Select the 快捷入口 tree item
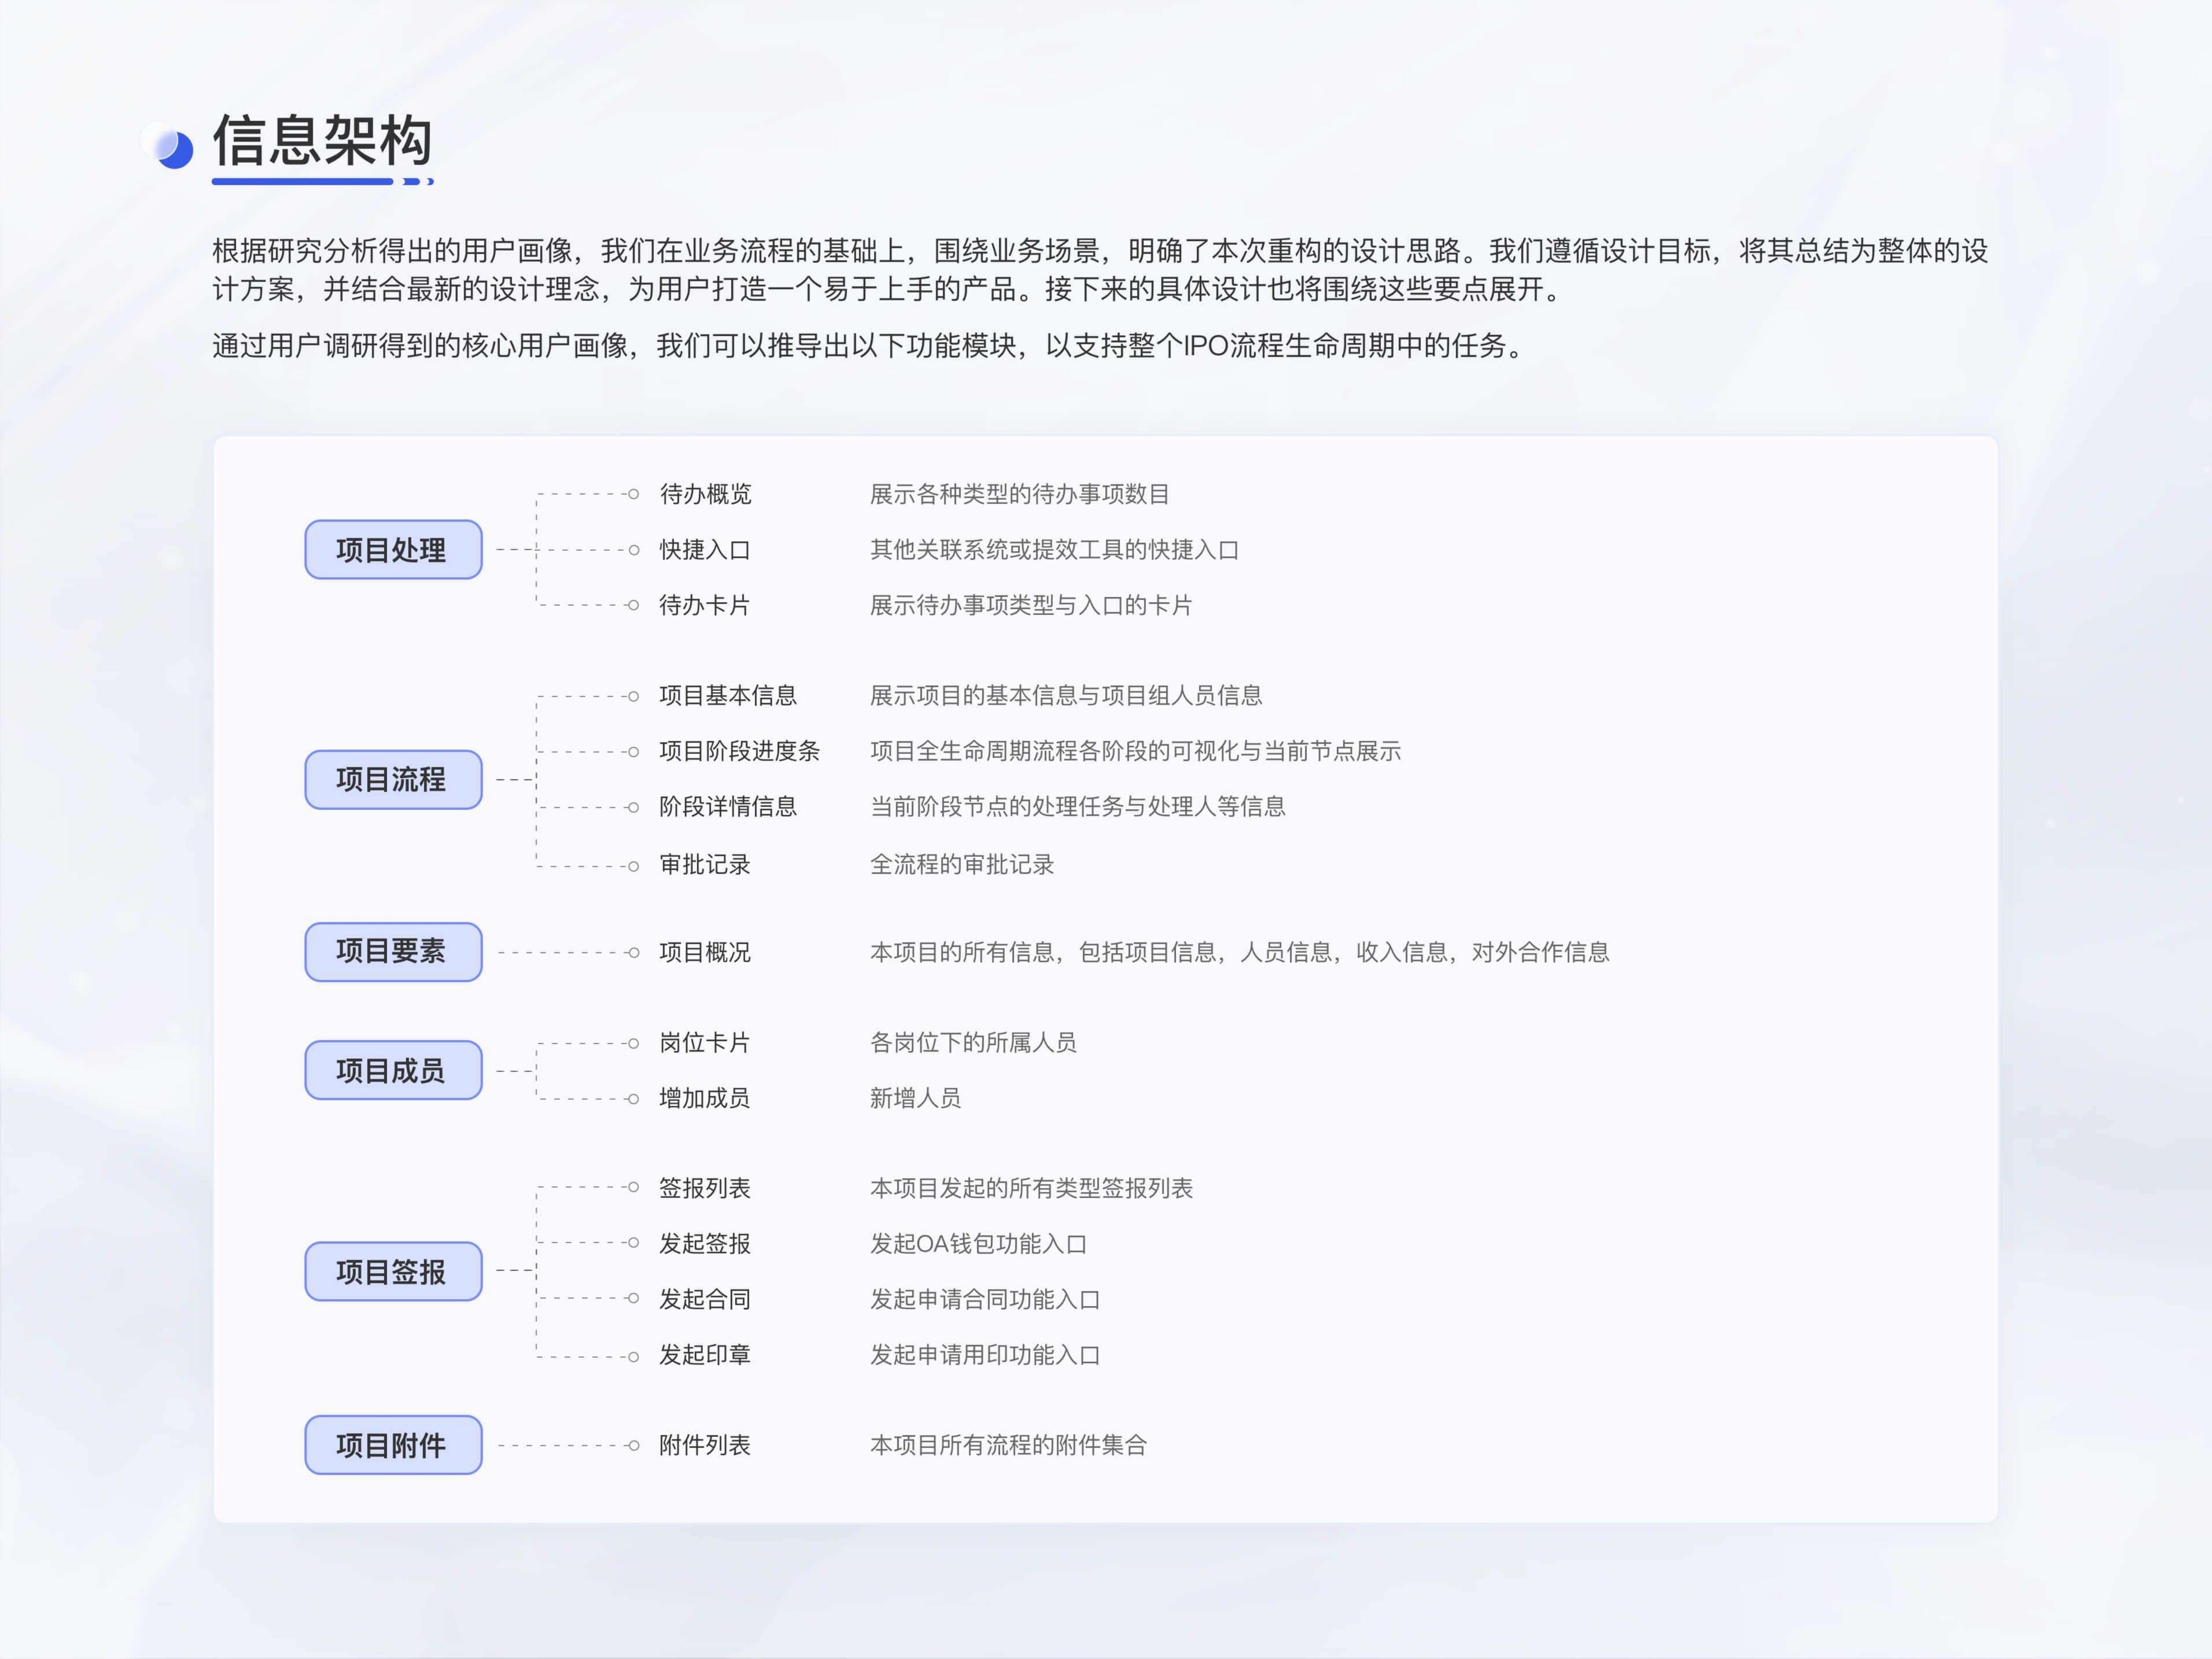 pos(705,550)
